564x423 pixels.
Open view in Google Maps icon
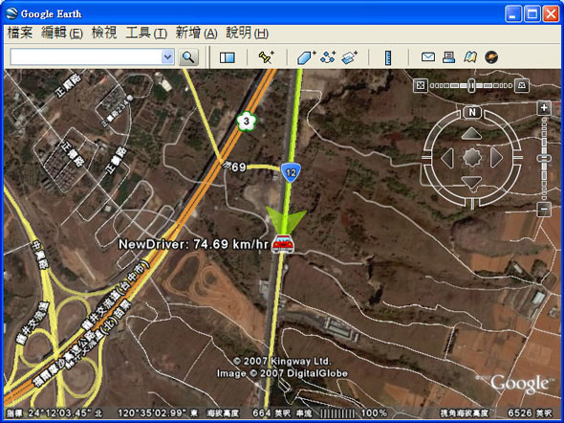(470, 56)
